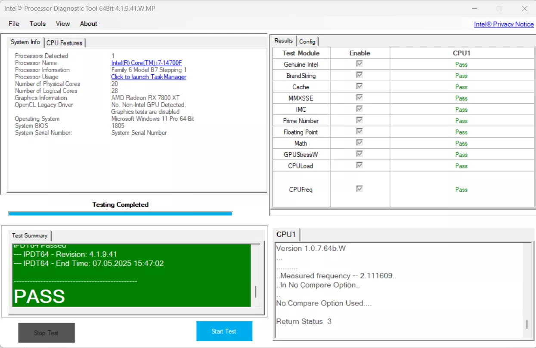
Task: Click the Stop Test button
Action: point(46,333)
